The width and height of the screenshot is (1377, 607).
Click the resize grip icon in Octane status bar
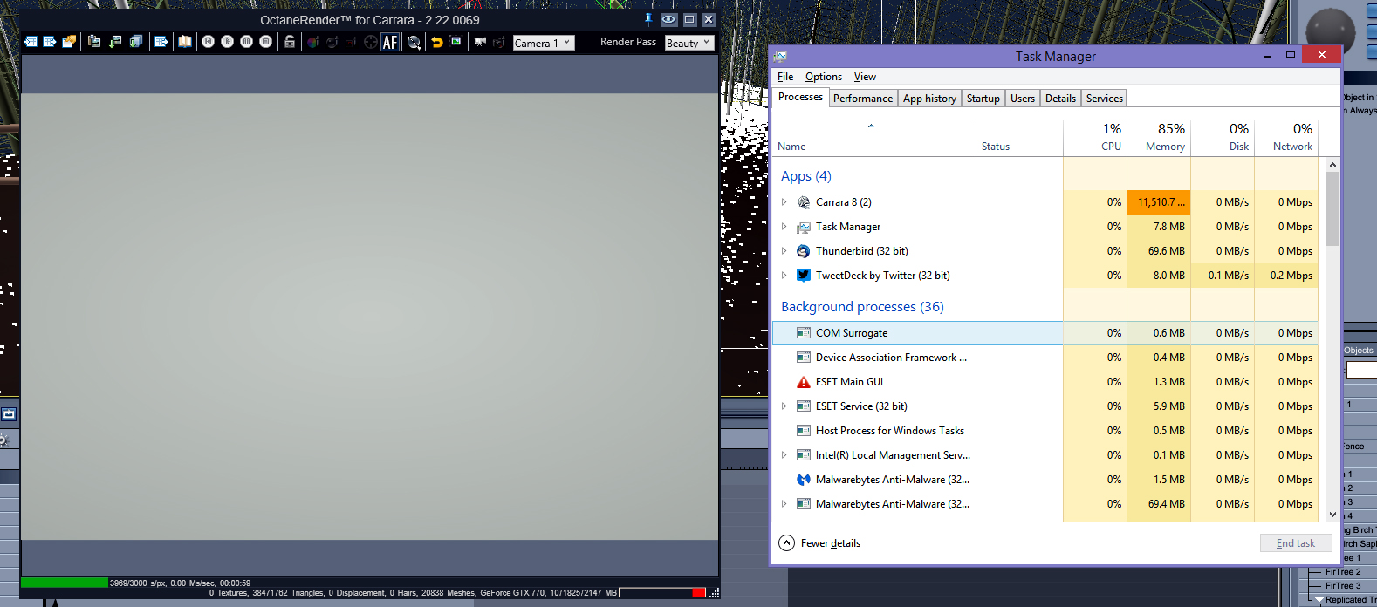point(714,593)
